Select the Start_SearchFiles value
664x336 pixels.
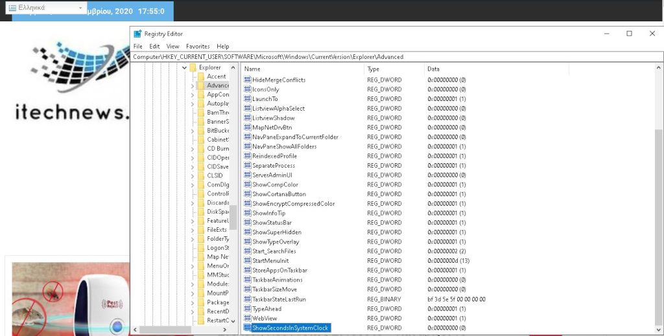click(x=274, y=251)
